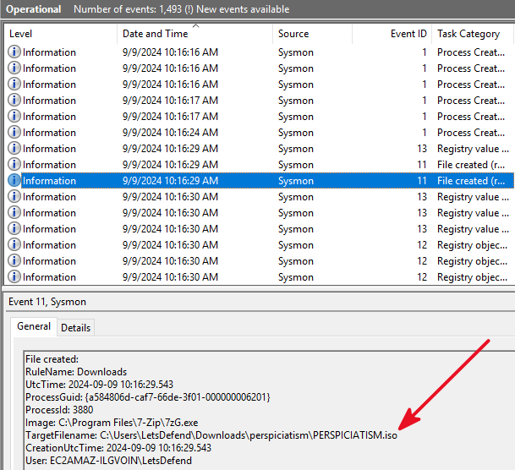
Task: Click 'Event 11, Sysmon' pane heading
Action: [x=47, y=302]
